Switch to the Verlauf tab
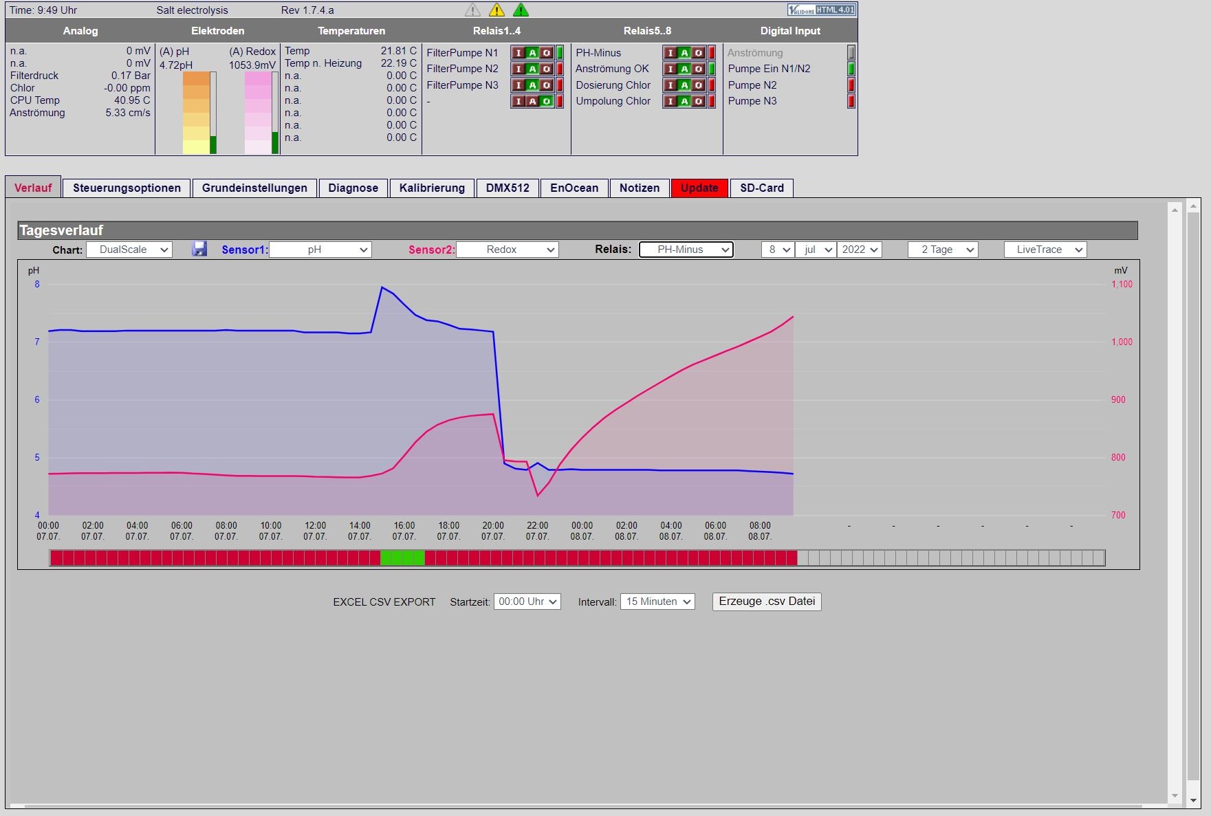This screenshot has width=1211, height=816. [x=33, y=188]
